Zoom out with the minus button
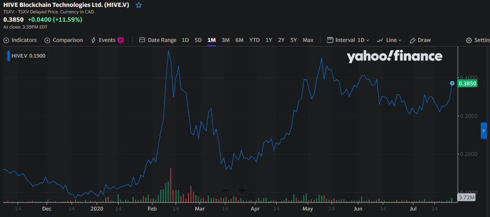The width and height of the screenshot is (490, 217). [225, 190]
